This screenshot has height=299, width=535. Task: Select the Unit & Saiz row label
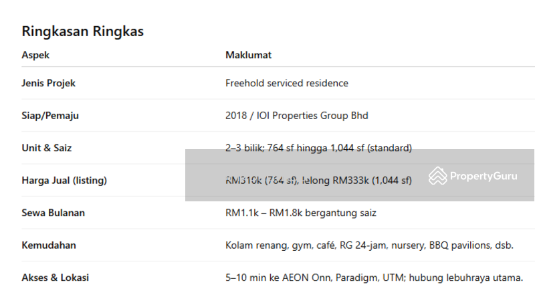coord(47,148)
